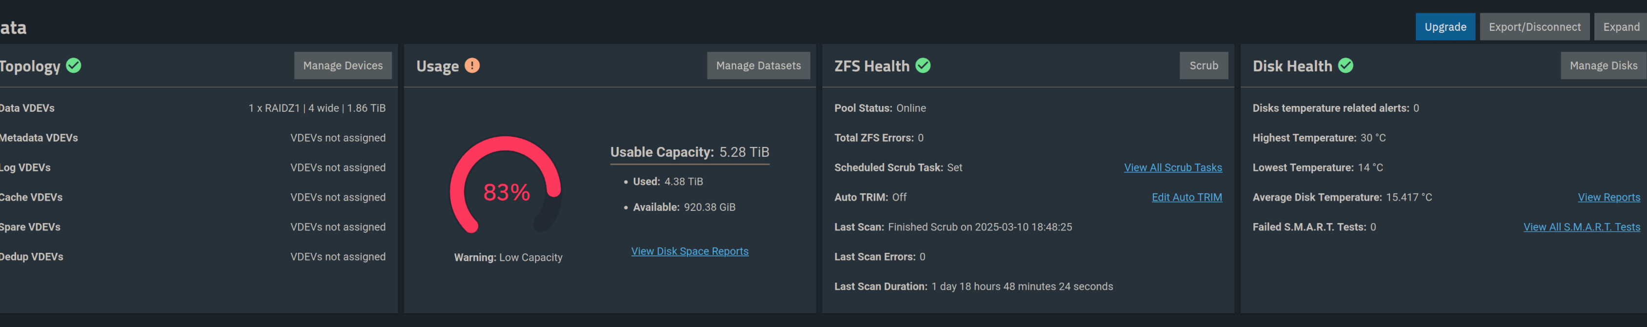Open Manage Devices for topology
1647x327 pixels.
[x=343, y=65]
